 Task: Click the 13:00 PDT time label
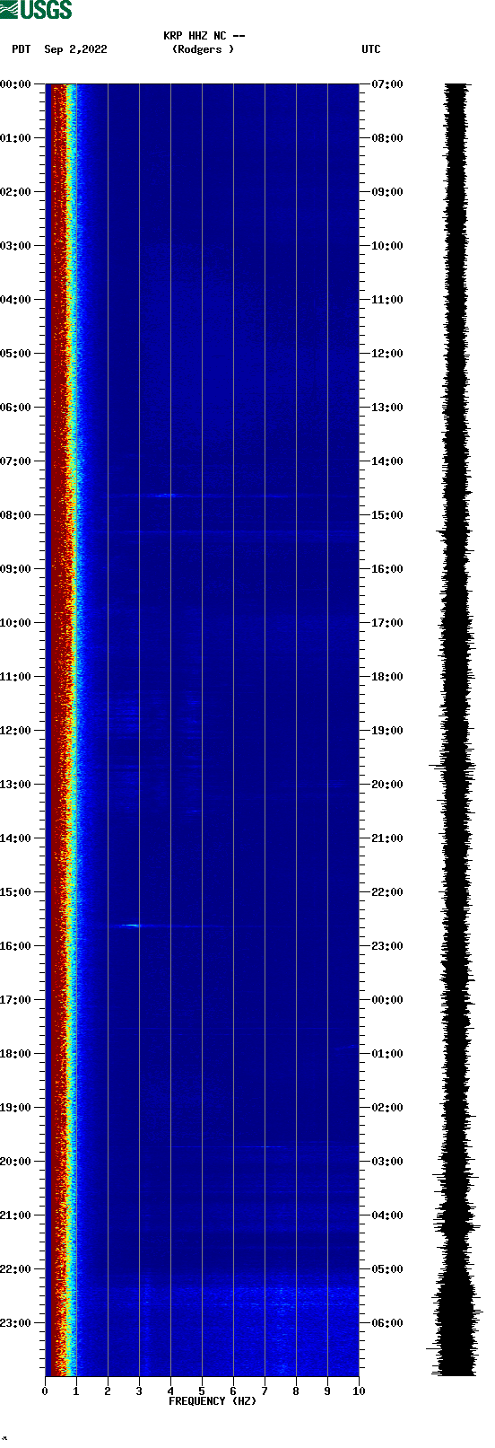[x=16, y=785]
